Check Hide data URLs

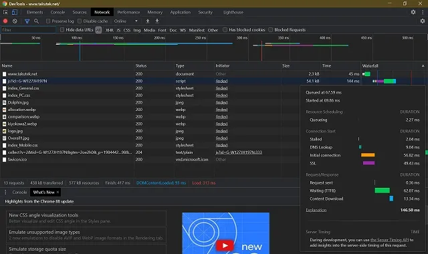click(62, 29)
